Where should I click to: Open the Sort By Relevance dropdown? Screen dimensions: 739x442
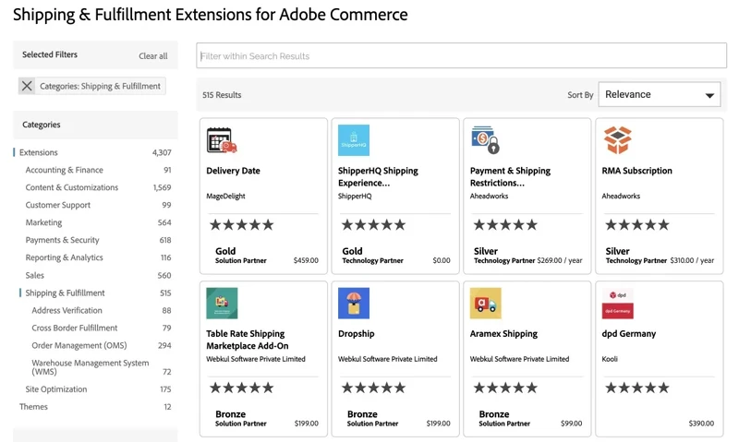[x=660, y=95]
